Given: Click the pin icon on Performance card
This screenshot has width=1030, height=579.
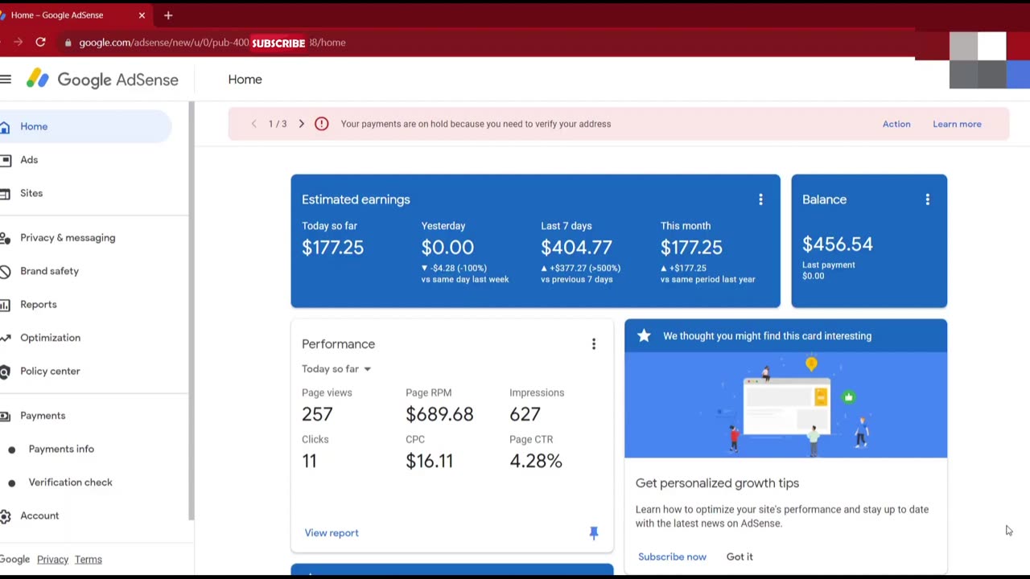Looking at the screenshot, I should click(x=594, y=532).
